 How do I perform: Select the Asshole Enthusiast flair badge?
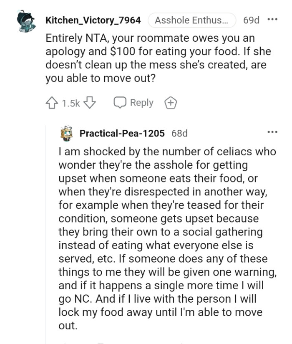(x=191, y=19)
